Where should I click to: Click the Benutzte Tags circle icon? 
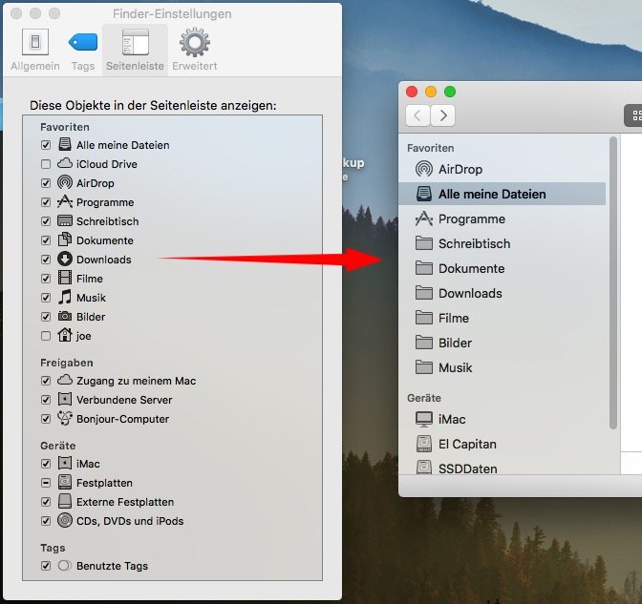(x=64, y=566)
